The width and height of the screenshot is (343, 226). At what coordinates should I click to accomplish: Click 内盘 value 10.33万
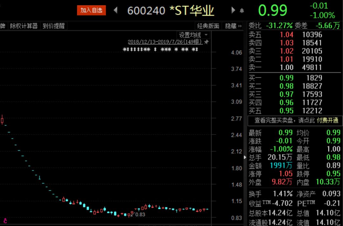click(328, 182)
